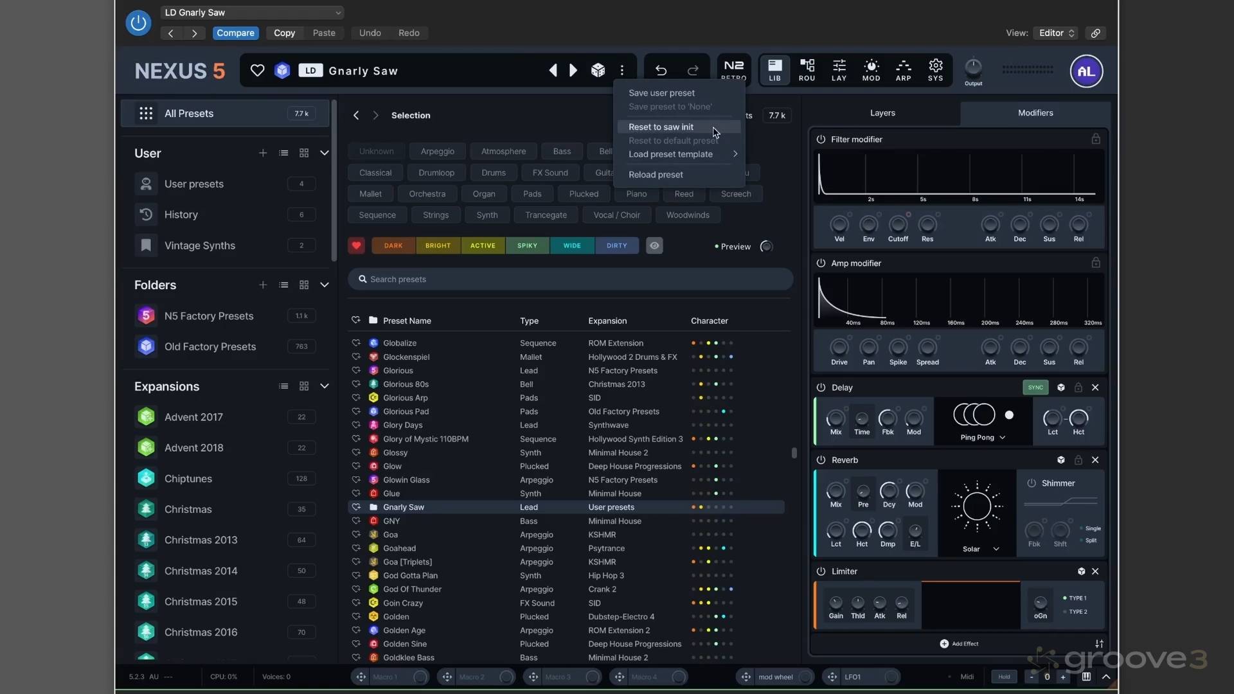Image resolution: width=1234 pixels, height=694 pixels.
Task: Toggle the eye visibility filter button
Action: click(x=654, y=245)
